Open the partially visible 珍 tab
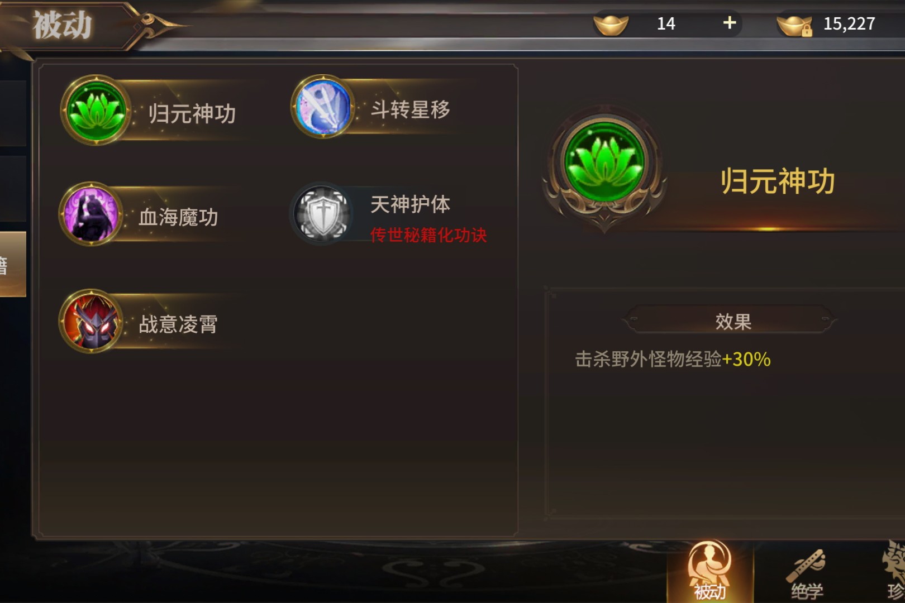Image resolution: width=905 pixels, height=603 pixels. click(894, 572)
